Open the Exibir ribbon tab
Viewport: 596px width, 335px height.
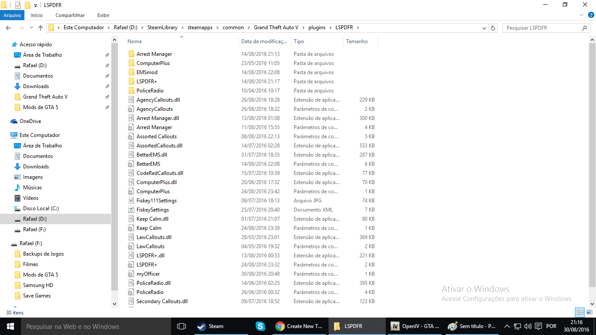pos(103,15)
